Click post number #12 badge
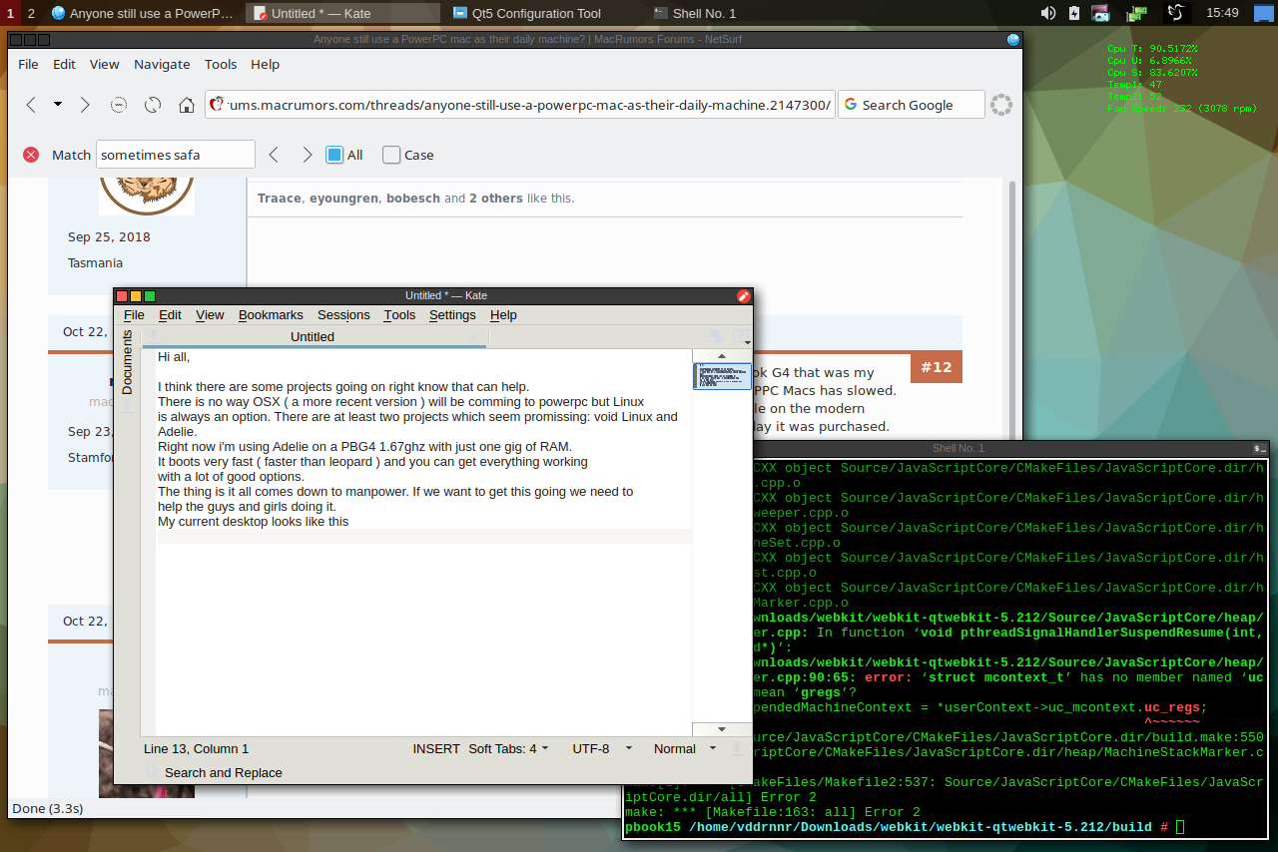The width and height of the screenshot is (1278, 852). (x=937, y=368)
